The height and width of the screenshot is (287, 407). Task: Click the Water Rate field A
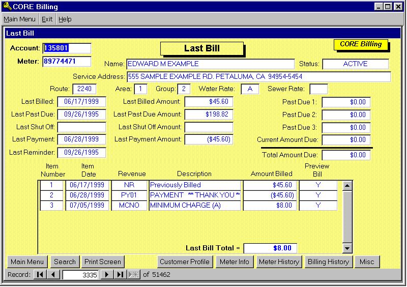pos(250,89)
